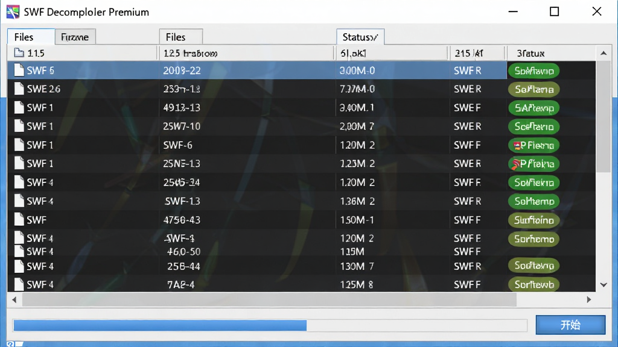Select the size cell 115M

tap(352, 251)
